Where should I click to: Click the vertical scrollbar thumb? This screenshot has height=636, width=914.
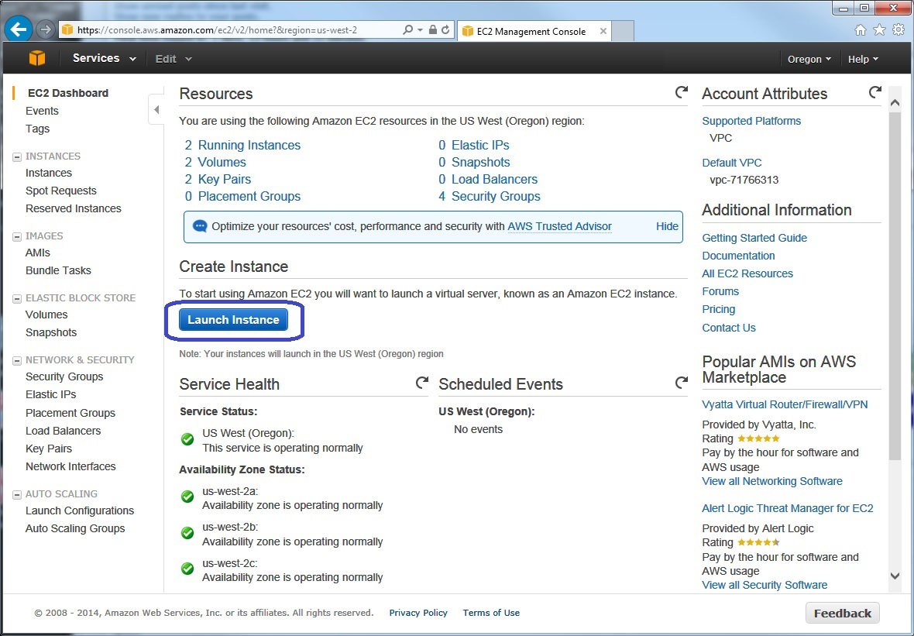click(895, 287)
